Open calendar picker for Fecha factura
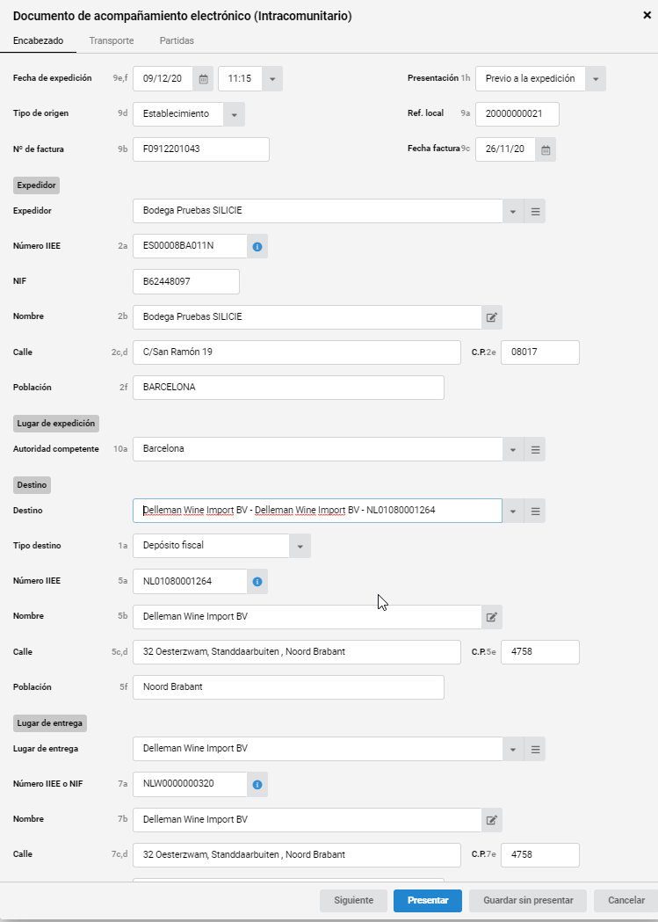Viewport: 658px width, 922px height. [546, 149]
